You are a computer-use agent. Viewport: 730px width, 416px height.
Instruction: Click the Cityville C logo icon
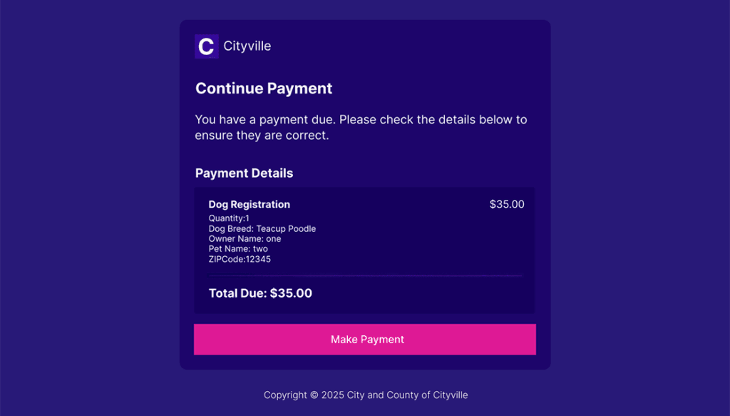tap(206, 46)
